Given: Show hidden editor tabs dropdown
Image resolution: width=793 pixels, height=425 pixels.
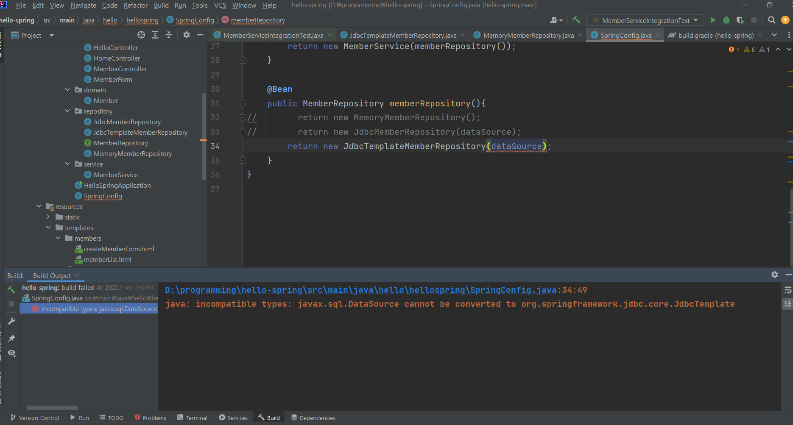Looking at the screenshot, I should (774, 35).
